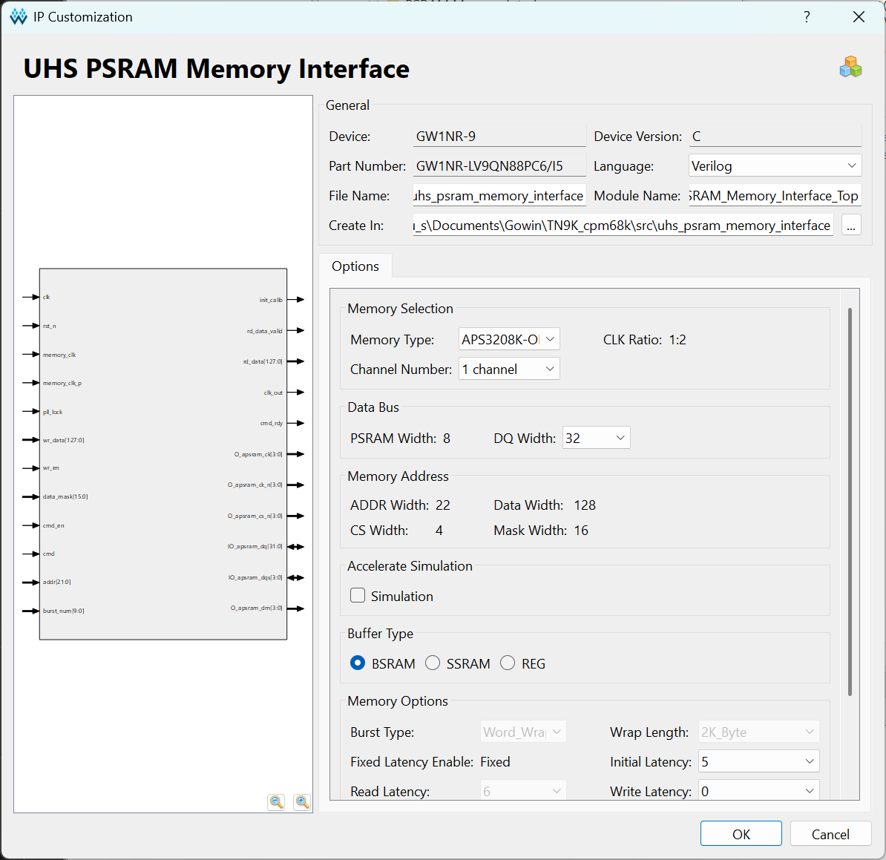Screen dimensions: 886x860
Task: Select REG buffer type
Action: coord(508,663)
